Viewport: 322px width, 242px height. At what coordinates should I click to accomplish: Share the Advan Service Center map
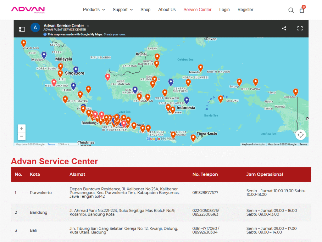[284, 28]
